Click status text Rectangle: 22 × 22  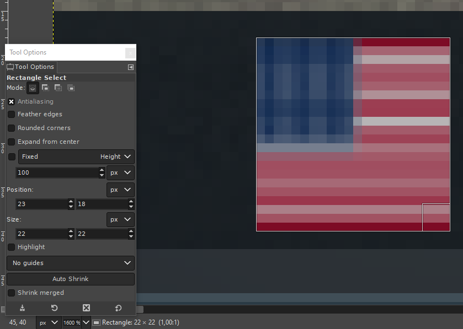(x=129, y=322)
